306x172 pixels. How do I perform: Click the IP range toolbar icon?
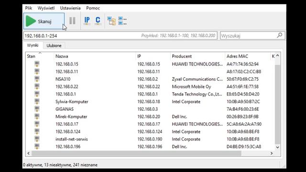(x=87, y=21)
